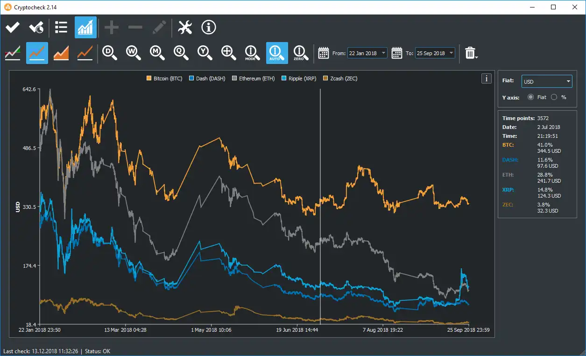Open the settings wrench icon
Image resolution: width=586 pixels, height=356 pixels.
coord(185,27)
